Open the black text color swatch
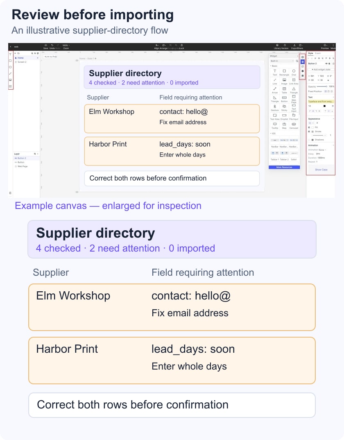The image size is (344, 440). click(324, 106)
